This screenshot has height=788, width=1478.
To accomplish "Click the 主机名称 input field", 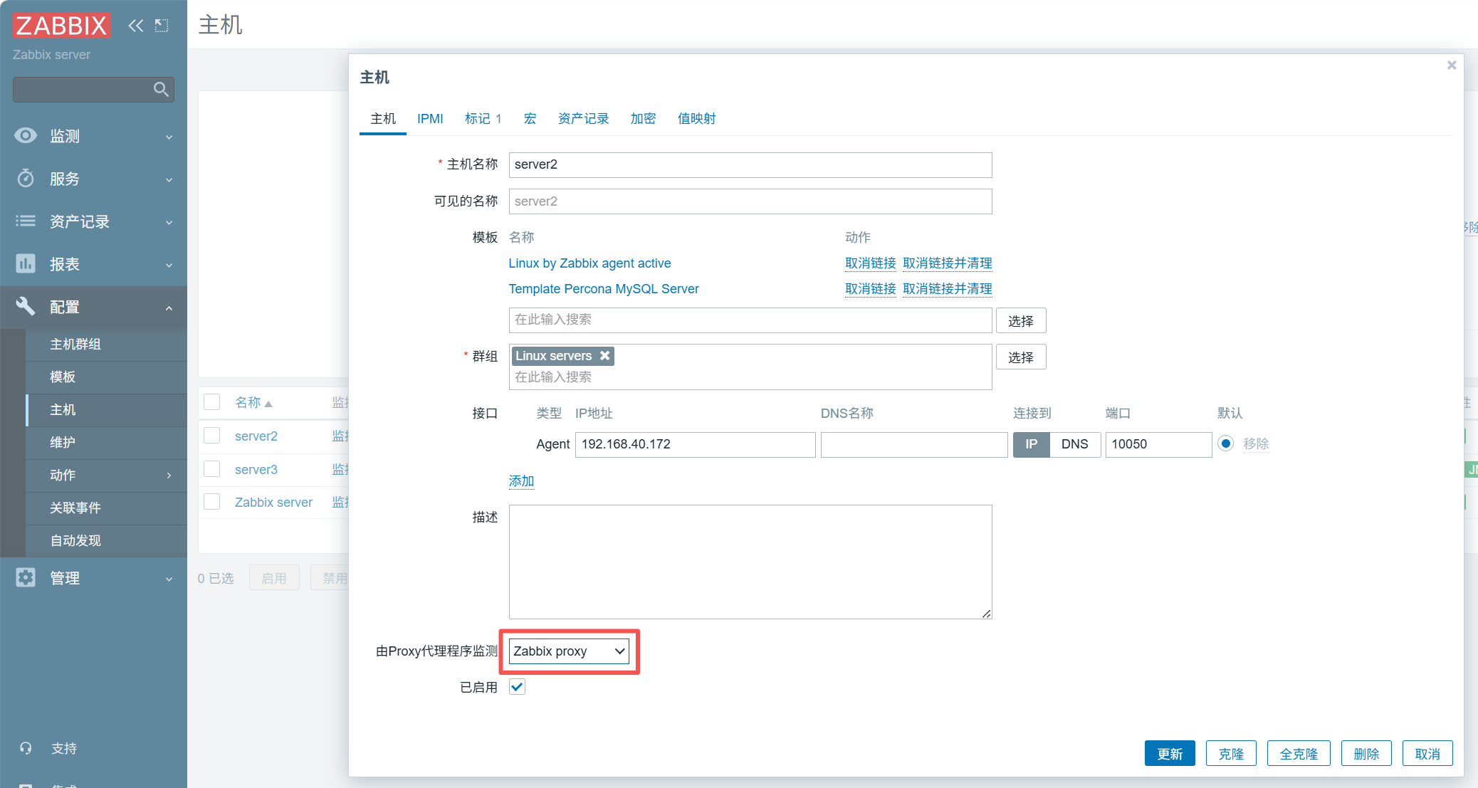I will pos(750,164).
